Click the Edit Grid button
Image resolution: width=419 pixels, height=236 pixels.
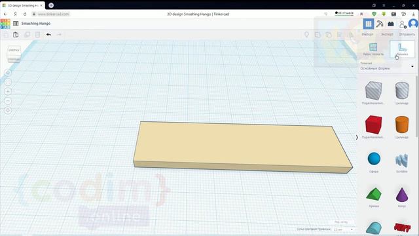pyautogui.click(x=341, y=222)
